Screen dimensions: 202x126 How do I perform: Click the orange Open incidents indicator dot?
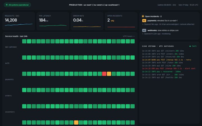click(143, 16)
